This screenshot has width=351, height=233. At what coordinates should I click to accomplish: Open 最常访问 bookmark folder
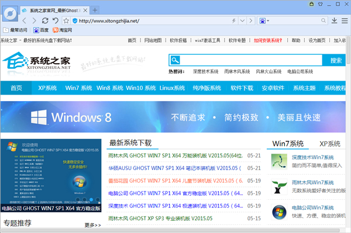15,30
